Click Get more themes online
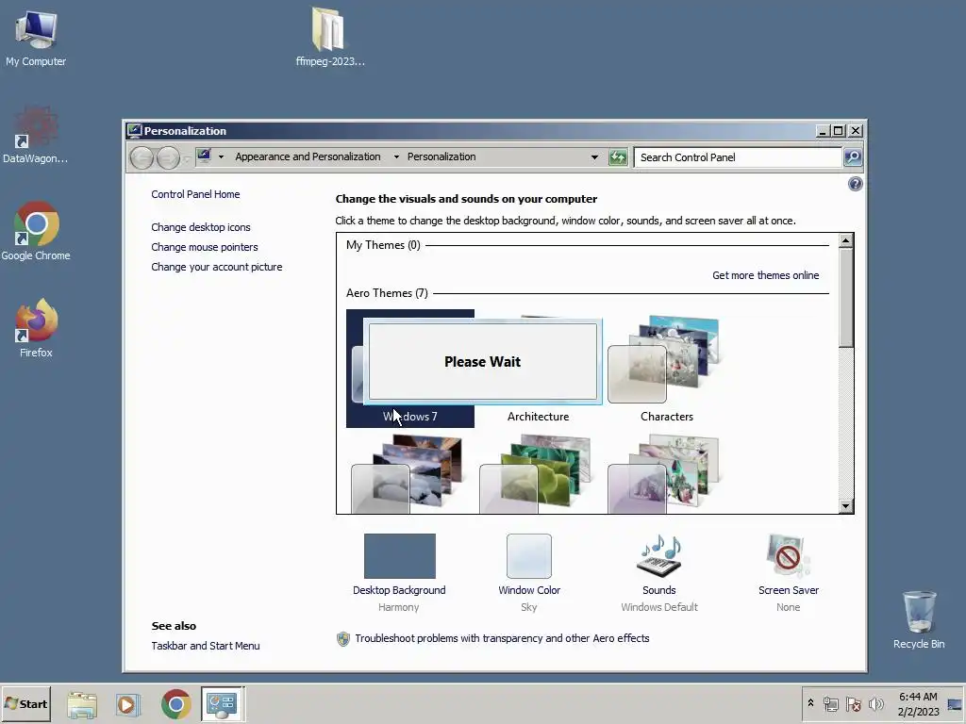The image size is (966, 724). tap(766, 275)
